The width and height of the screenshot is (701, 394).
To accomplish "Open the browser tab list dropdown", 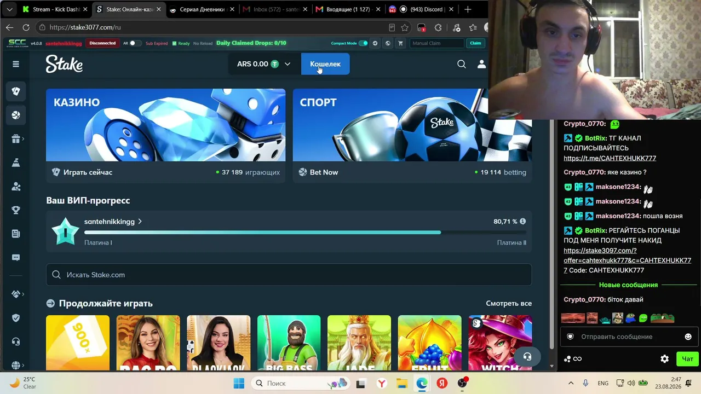I will coord(9,9).
